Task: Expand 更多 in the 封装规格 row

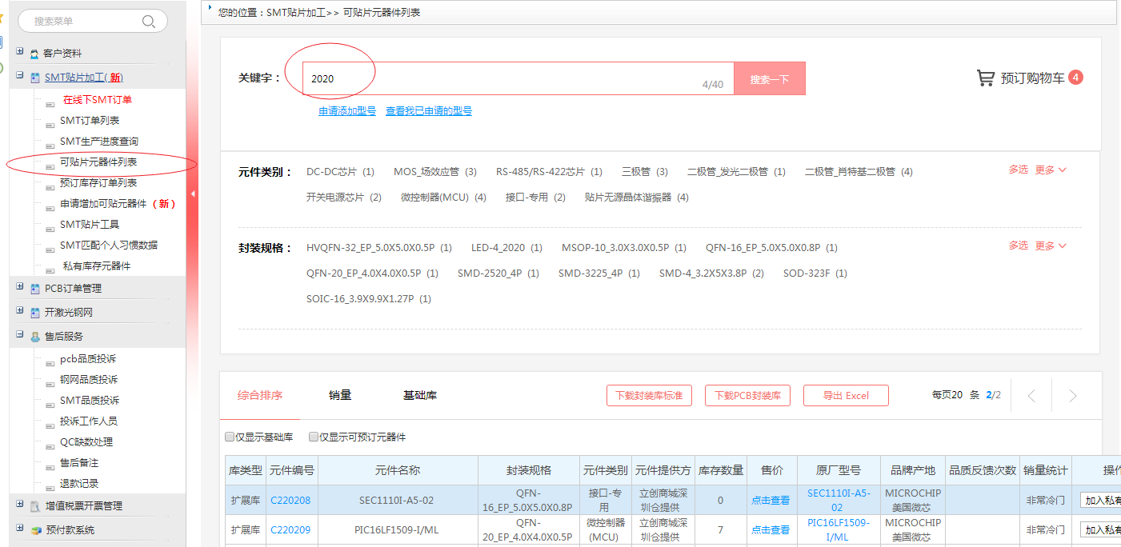Action: coord(1050,246)
